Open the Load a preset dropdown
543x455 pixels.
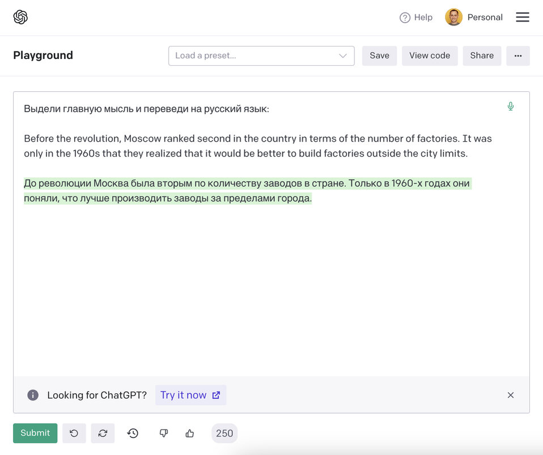coord(261,56)
